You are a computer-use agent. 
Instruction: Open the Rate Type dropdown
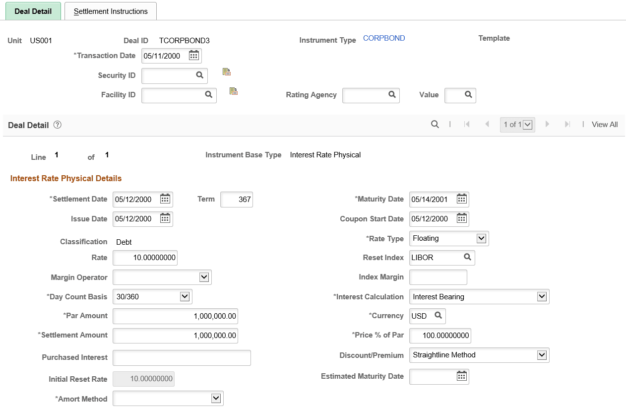[x=480, y=238]
